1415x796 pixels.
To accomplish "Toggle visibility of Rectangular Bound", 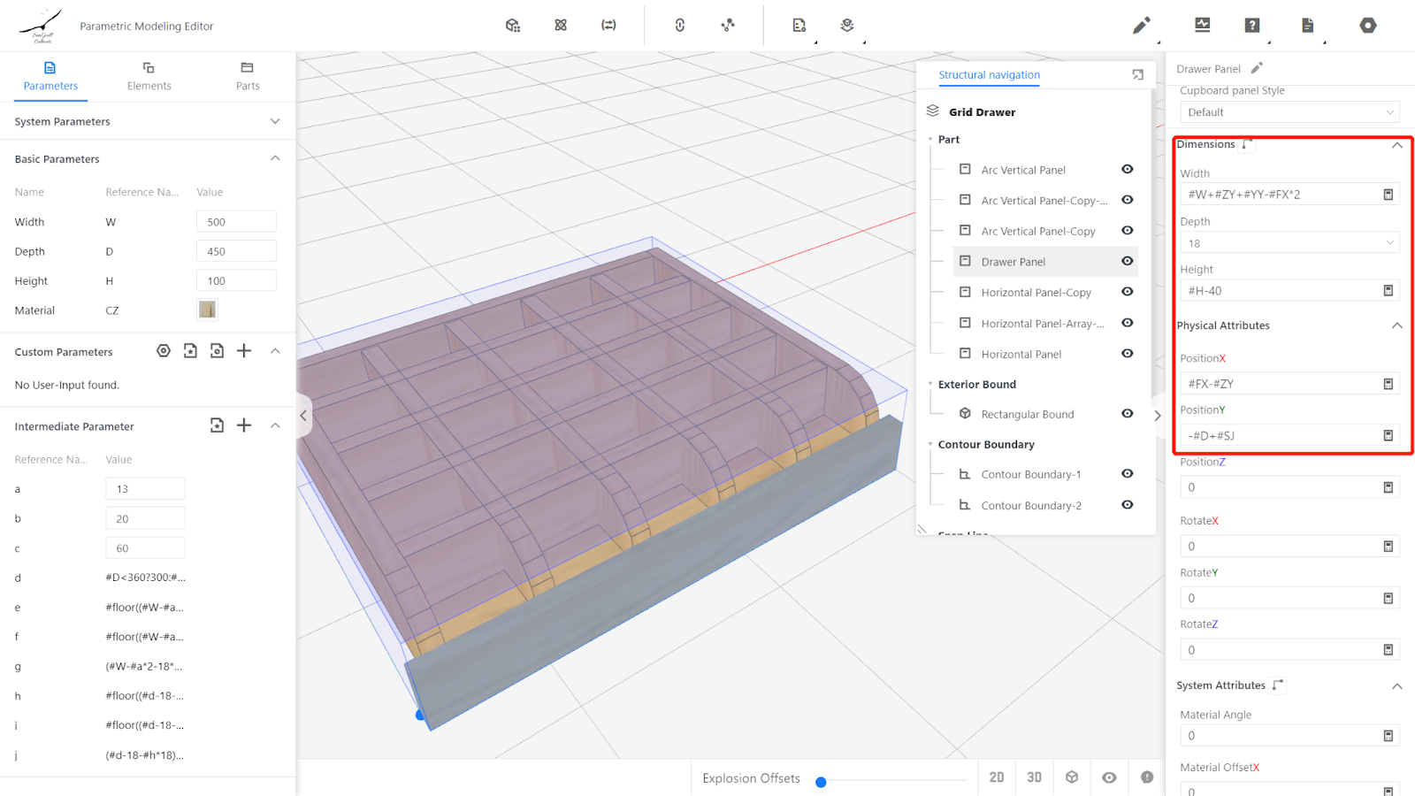I will tap(1127, 414).
